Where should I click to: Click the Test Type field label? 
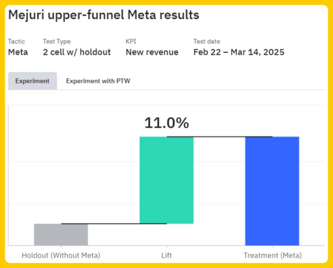(x=57, y=41)
